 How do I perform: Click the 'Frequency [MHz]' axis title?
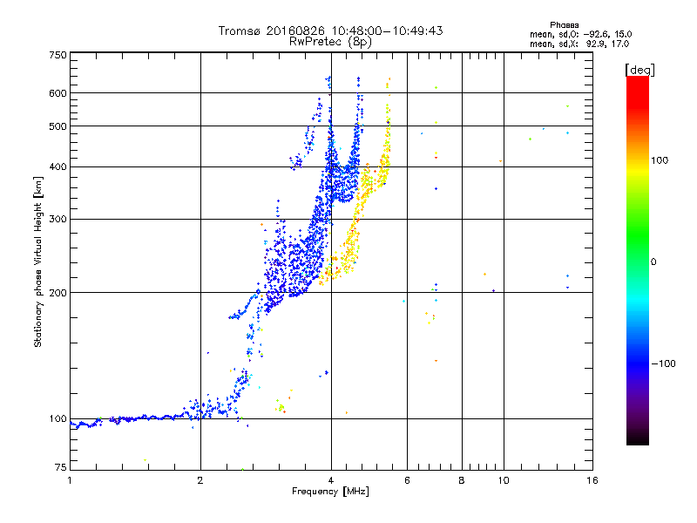pos(330,492)
